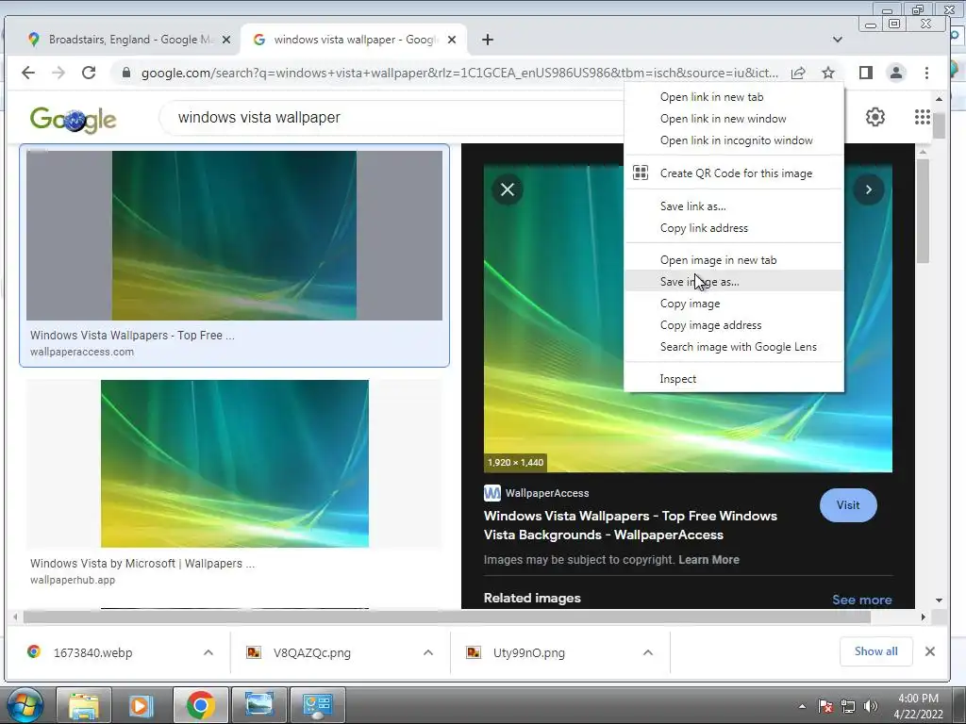
Task: Choose Inspect from context menu
Action: (x=734, y=379)
